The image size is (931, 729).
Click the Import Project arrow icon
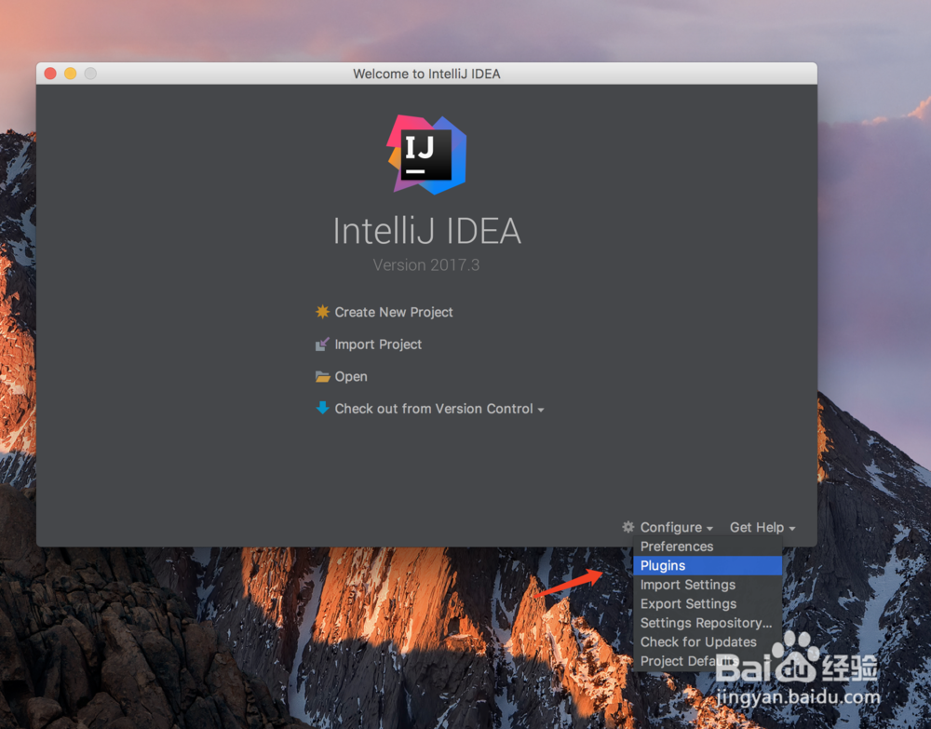[x=322, y=344]
